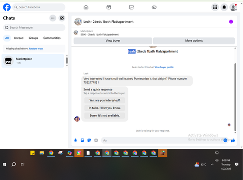Open Sticky Notes from taskbar
The image size is (243, 180).
(33, 153)
